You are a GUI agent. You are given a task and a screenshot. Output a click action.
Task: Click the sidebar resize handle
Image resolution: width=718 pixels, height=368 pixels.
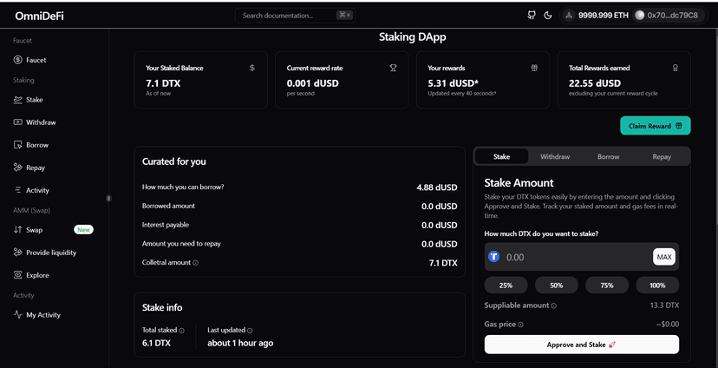(108, 198)
